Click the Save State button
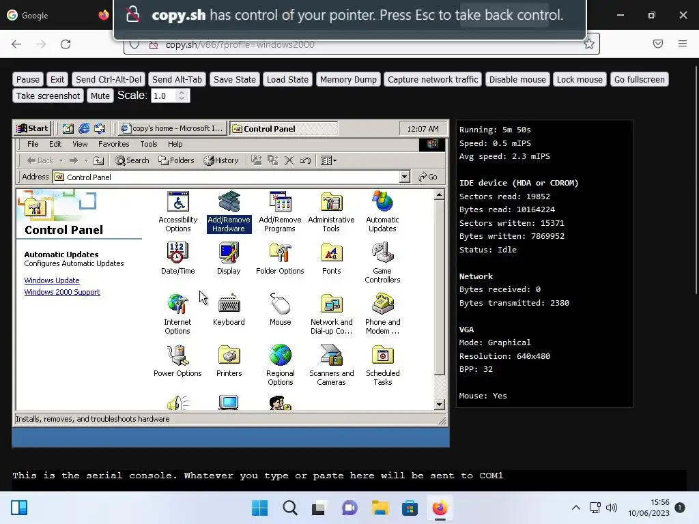Viewport: 699px width, 524px height. 235,79
